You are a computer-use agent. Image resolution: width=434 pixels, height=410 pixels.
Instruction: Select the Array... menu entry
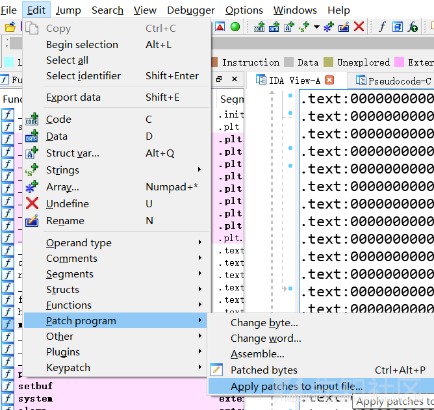pyautogui.click(x=116, y=187)
